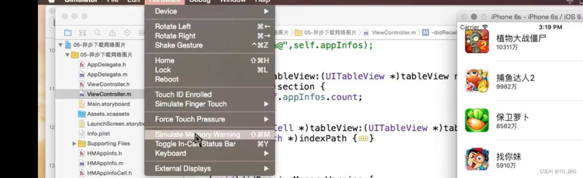
Task: Open the issue navigator warning triangle icon
Action: [x=112, y=33]
